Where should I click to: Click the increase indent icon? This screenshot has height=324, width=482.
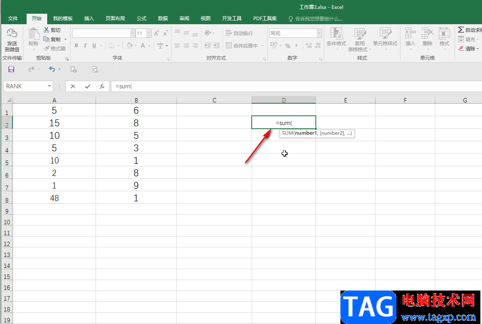point(217,46)
